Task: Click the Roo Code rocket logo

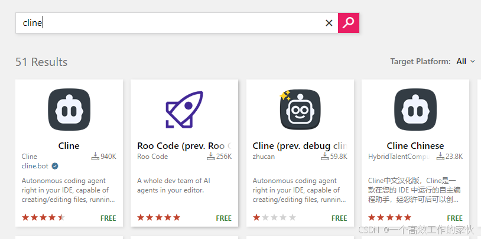Action: click(x=184, y=109)
